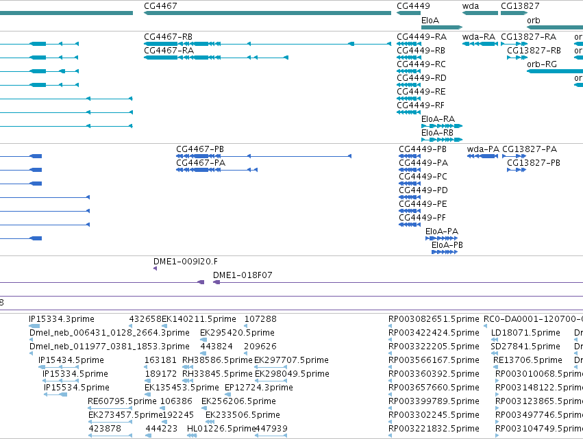This screenshot has height=439, width=583.
Task: Select transcript CG4449-RB
Action: click(x=408, y=58)
